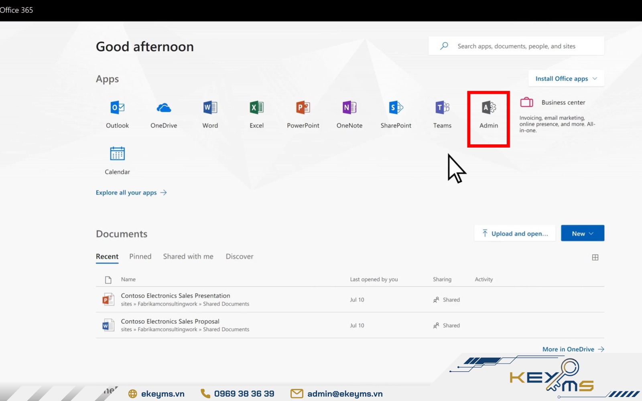This screenshot has height=401, width=642.
Task: Click the Business center briefcase icon
Action: click(526, 102)
